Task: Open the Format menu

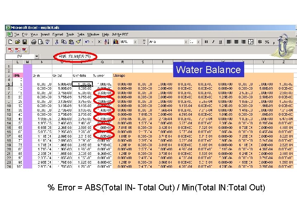Action: [58, 35]
